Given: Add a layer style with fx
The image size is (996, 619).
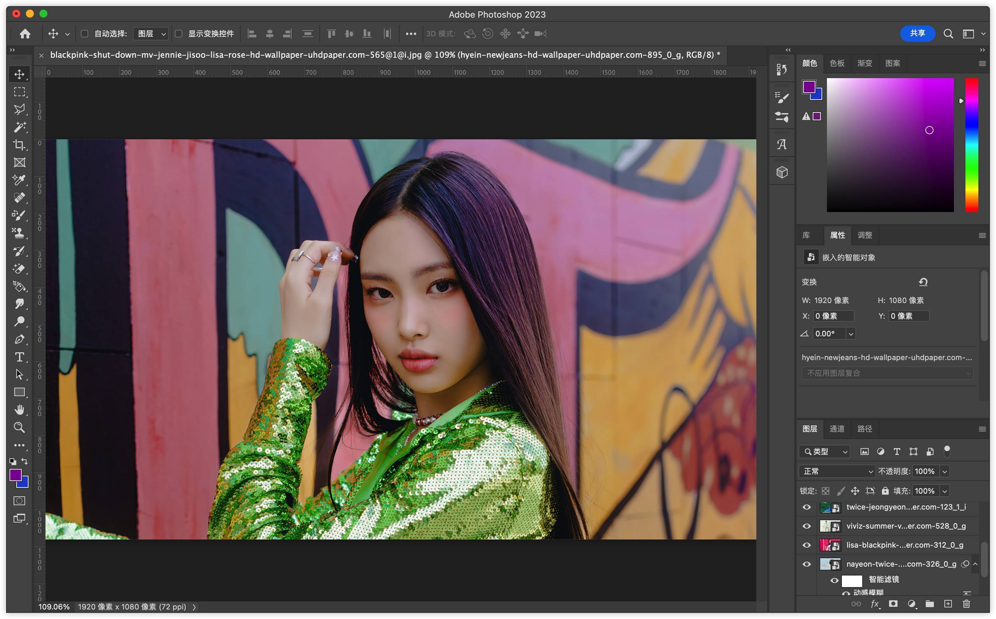Looking at the screenshot, I should pyautogui.click(x=874, y=603).
